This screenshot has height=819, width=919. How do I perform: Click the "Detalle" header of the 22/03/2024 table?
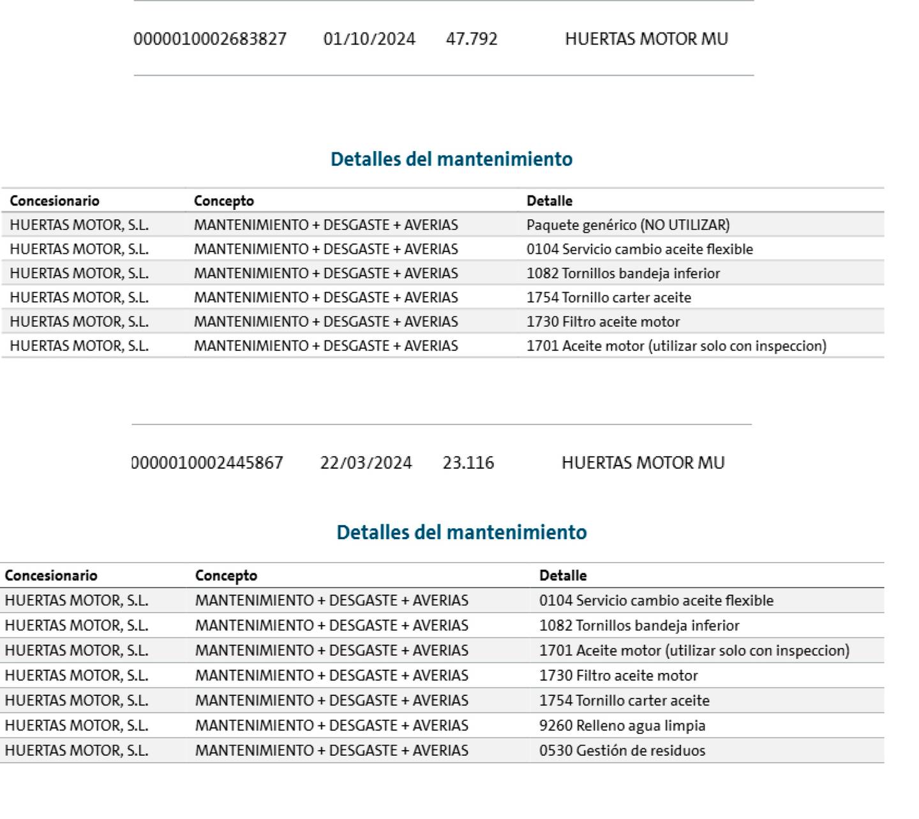point(563,575)
